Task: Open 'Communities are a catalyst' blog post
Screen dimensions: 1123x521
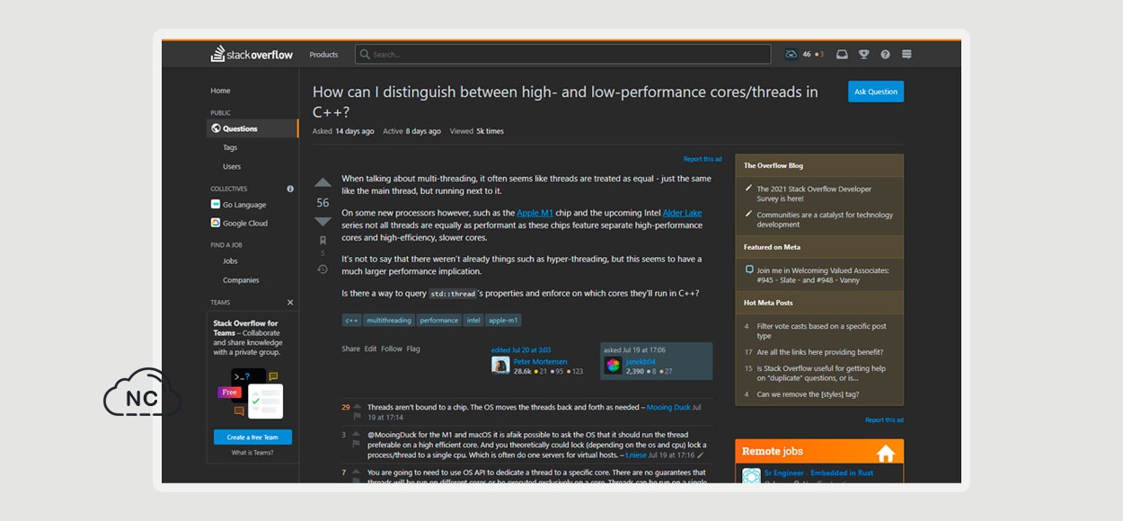Action: (825, 219)
